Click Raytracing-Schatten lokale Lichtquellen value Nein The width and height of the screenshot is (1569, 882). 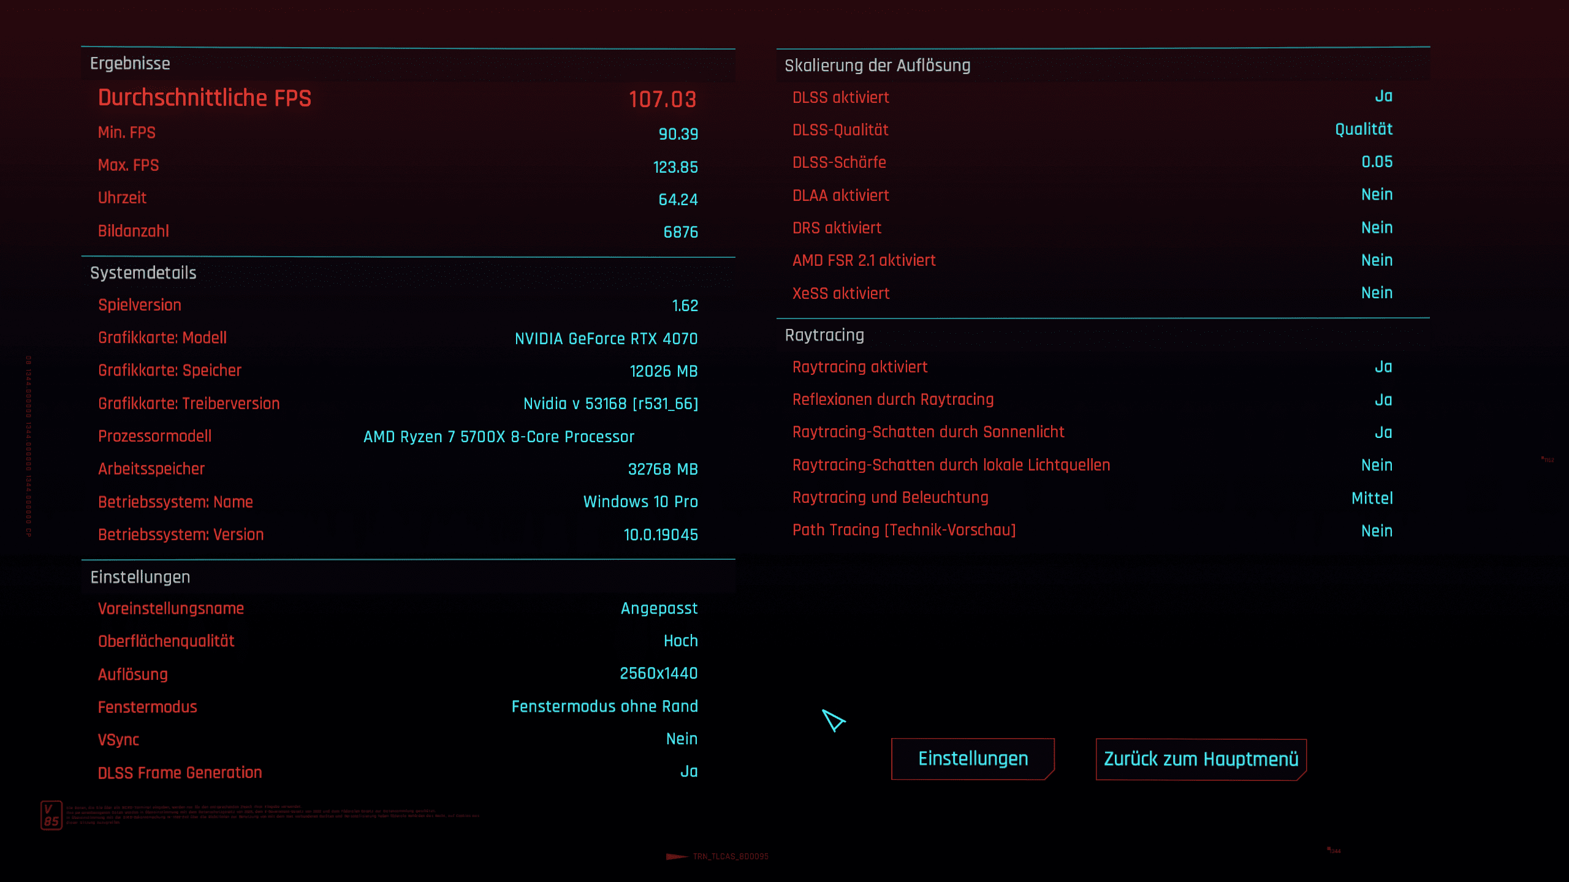pos(1377,465)
